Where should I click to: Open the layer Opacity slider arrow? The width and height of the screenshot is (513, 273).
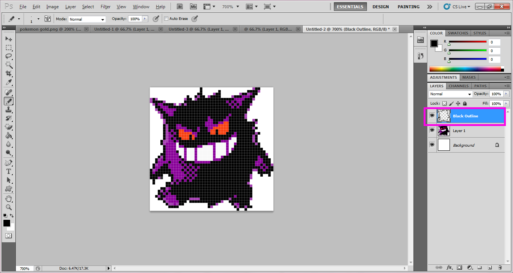(506, 94)
